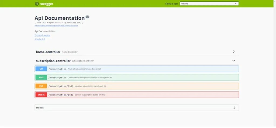Collapse the subscription-controller section
276x128 pixels.
click(x=137, y=61)
